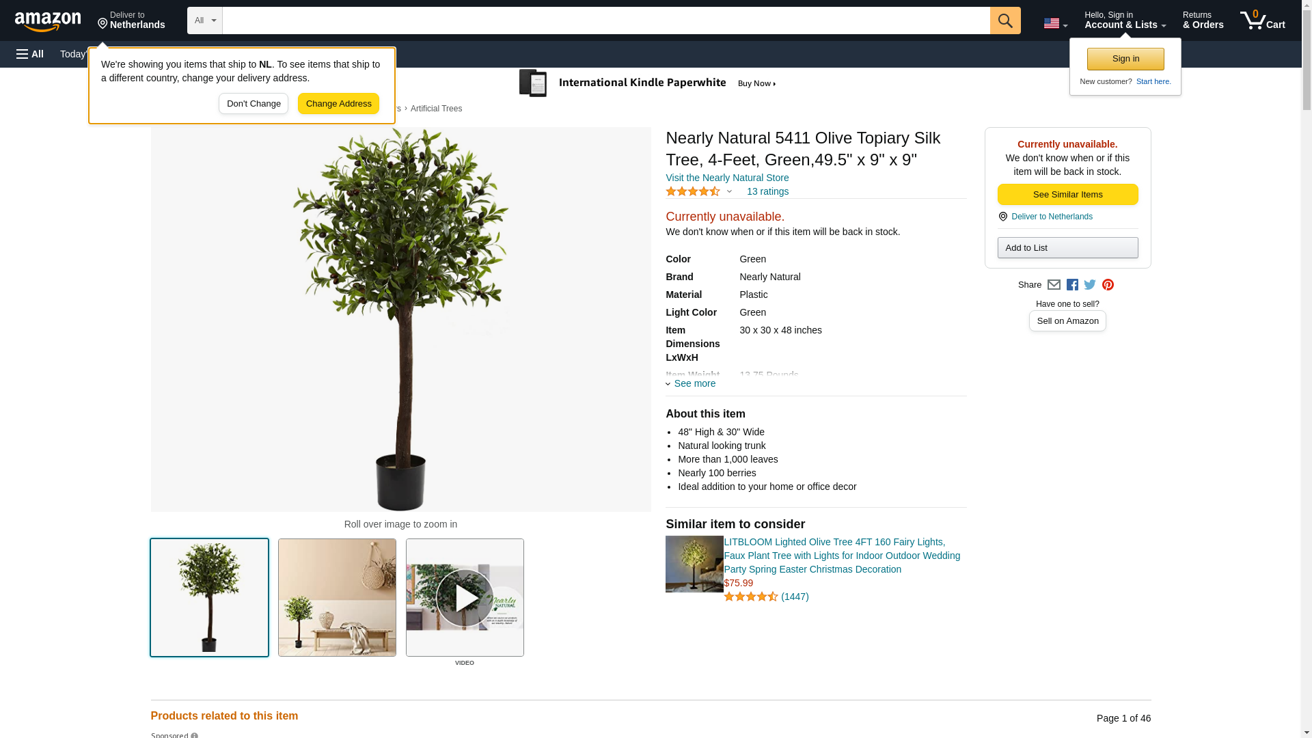Viewport: 1312px width, 738px height.
Task: Click the Amazon logo
Action: [48, 21]
